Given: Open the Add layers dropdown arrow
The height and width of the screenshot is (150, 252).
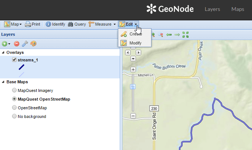Looking at the screenshot, I should (9, 44).
